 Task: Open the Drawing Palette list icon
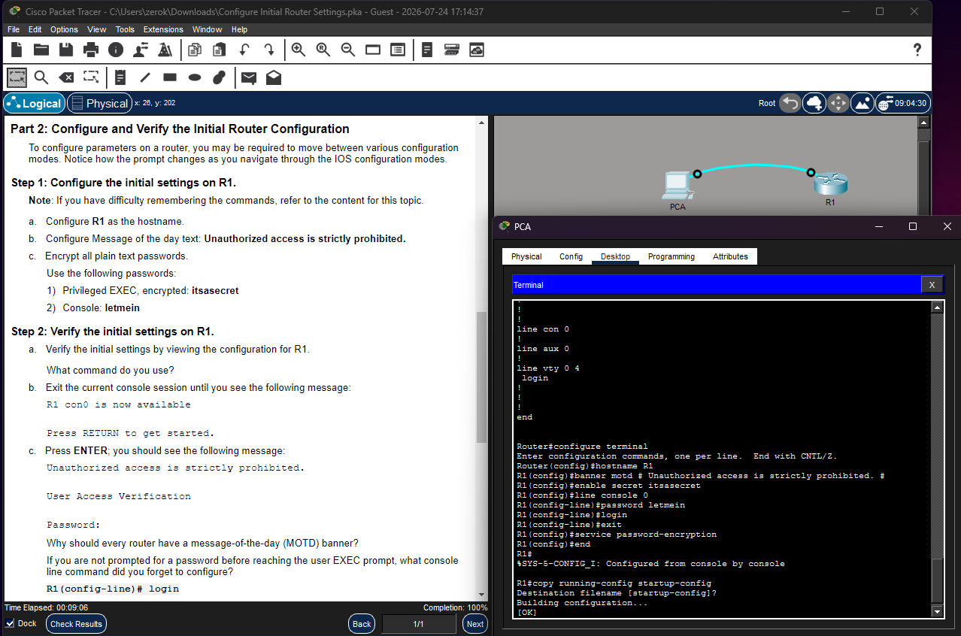398,50
